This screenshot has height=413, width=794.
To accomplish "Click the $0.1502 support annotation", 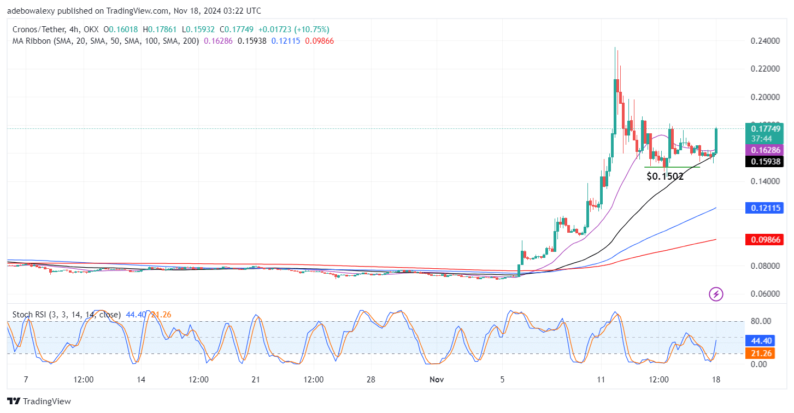I will coord(666,176).
